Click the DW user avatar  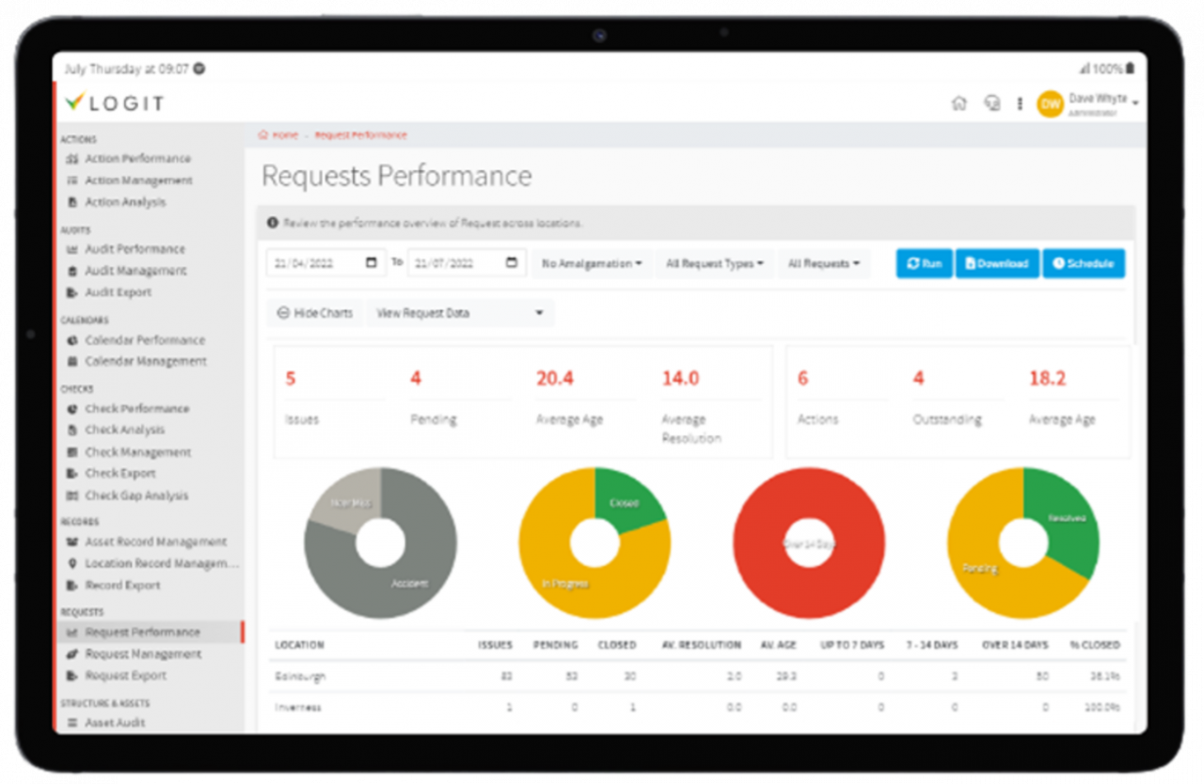[x=1050, y=103]
